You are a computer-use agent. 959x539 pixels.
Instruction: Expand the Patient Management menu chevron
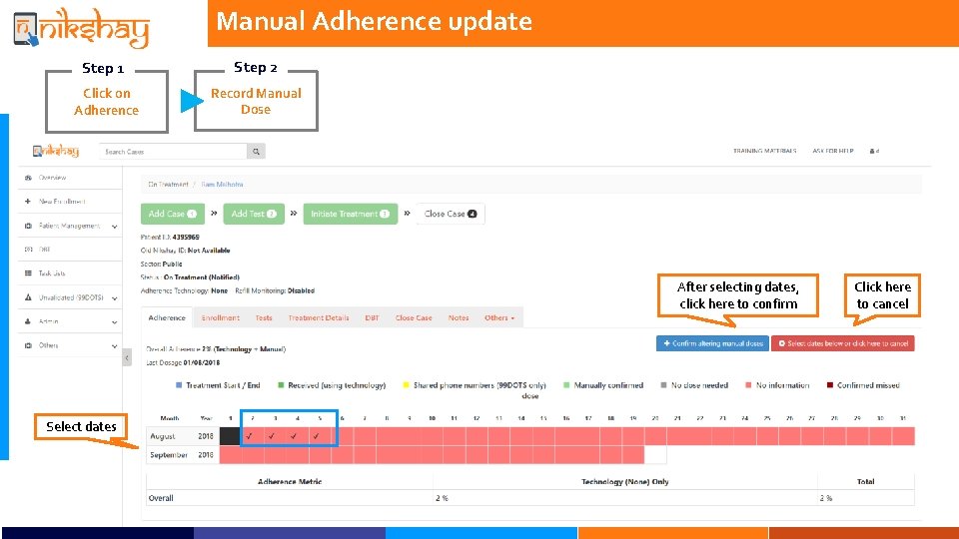[114, 227]
